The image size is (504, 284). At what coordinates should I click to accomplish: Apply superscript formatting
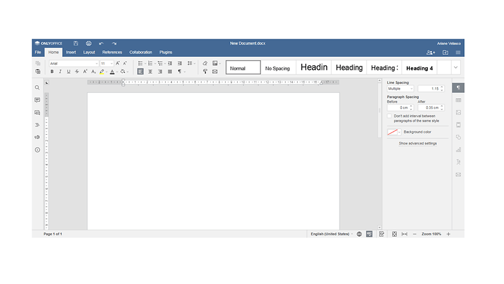85,72
